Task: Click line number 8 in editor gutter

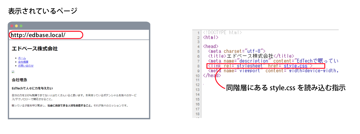Action: pos(199,66)
